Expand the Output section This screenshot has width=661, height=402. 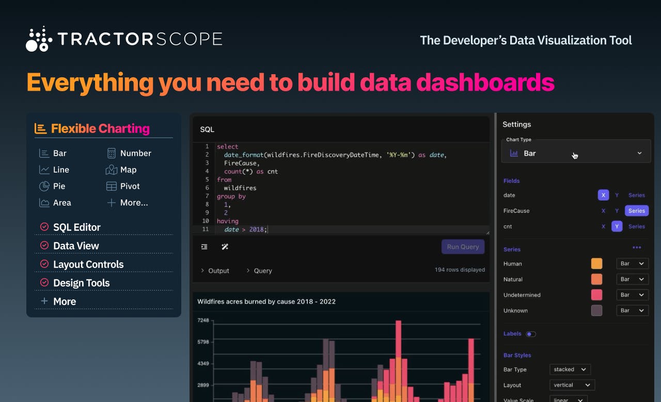(x=215, y=271)
